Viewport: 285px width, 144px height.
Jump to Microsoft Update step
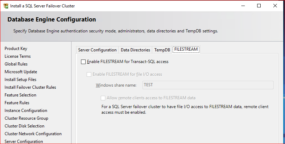21,72
